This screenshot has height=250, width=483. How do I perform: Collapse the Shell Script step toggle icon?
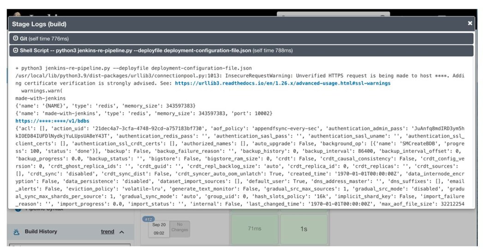[x=15, y=50]
